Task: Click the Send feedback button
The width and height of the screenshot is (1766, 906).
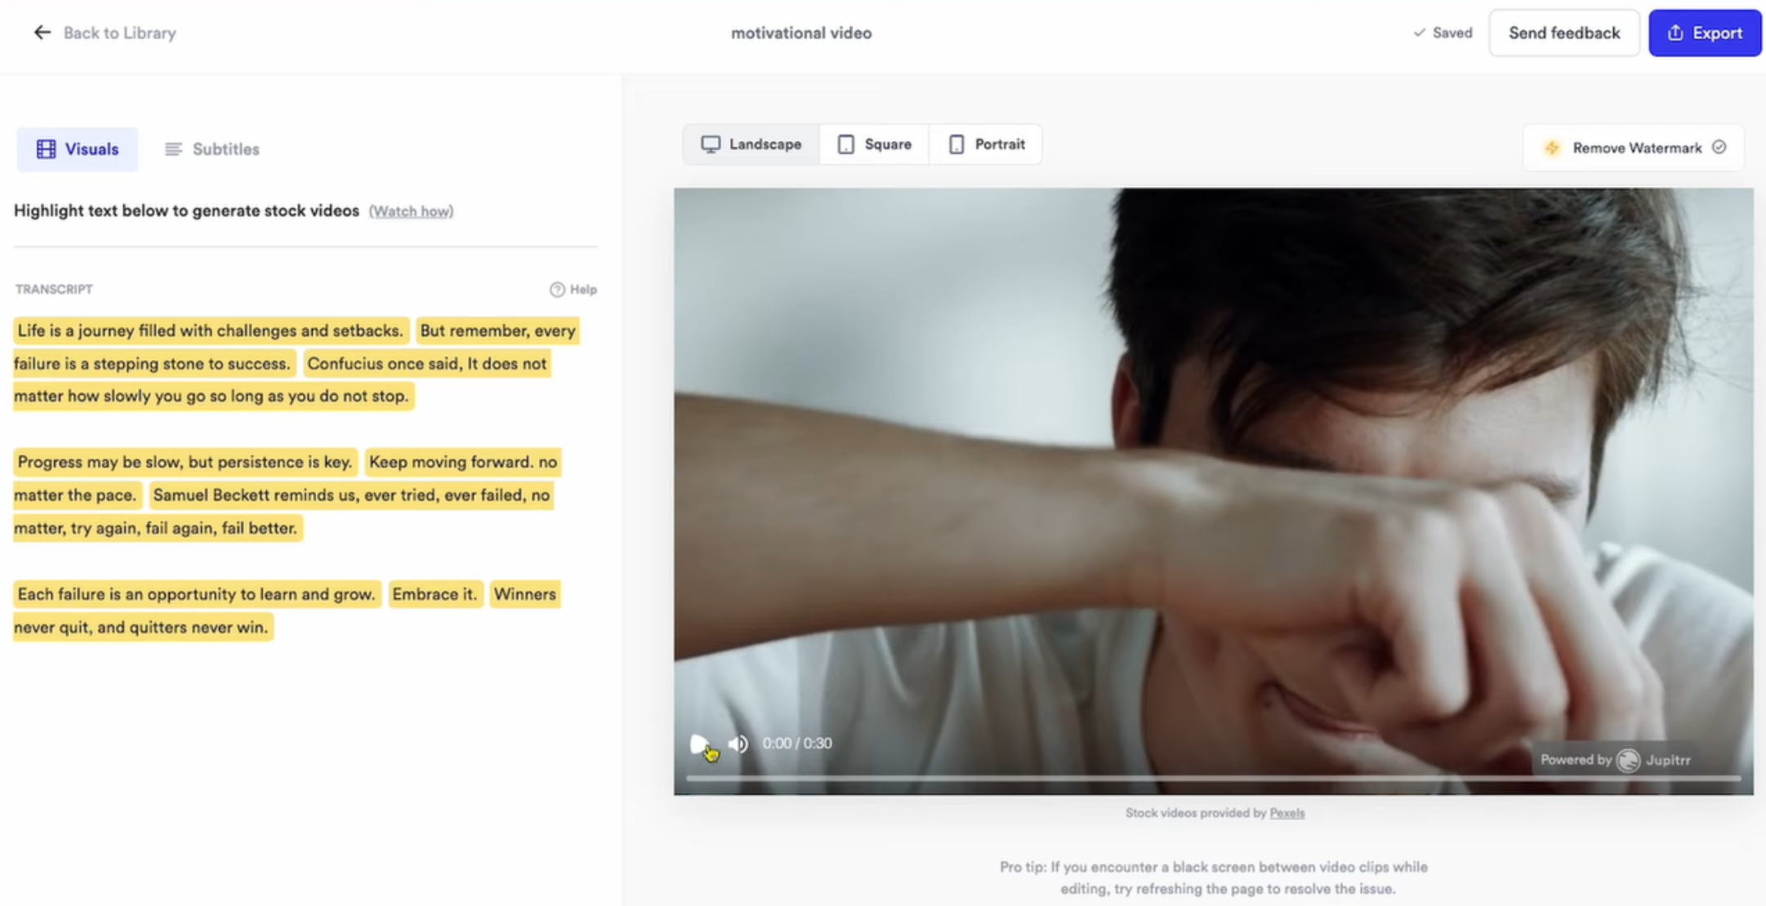Action: click(1563, 33)
